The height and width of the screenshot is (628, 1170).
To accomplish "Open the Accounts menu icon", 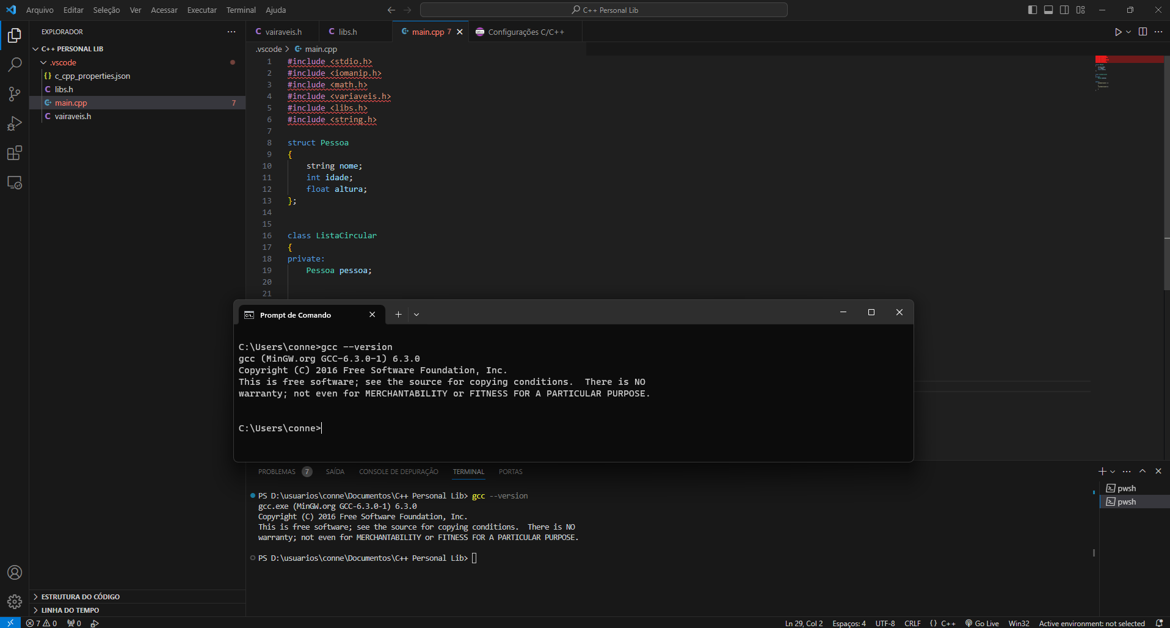I will tap(15, 572).
